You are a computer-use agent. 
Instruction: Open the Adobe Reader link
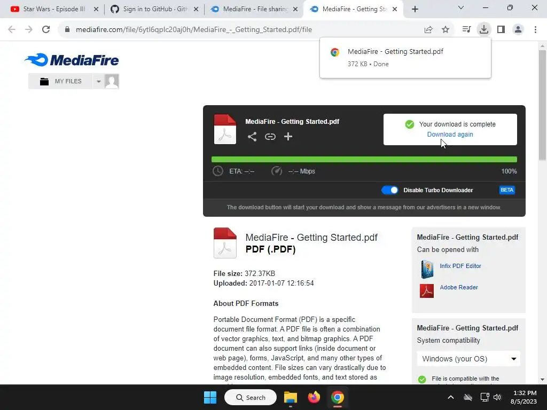[x=459, y=287]
